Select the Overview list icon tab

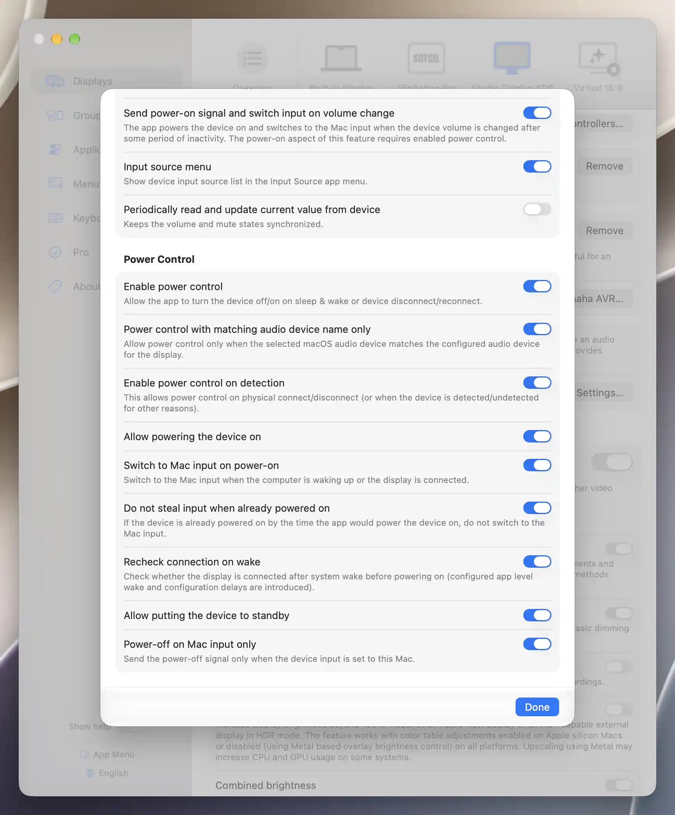(253, 59)
